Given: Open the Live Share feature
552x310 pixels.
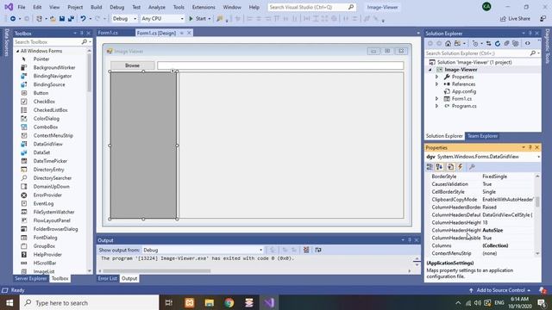Looking at the screenshot, I should coord(515,19).
